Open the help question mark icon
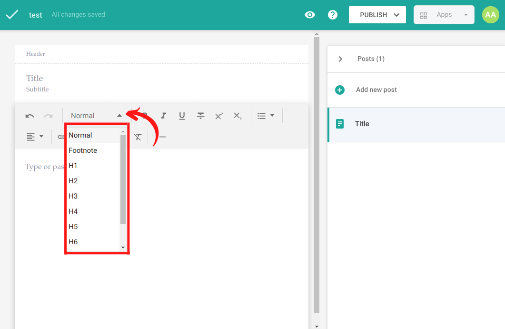Image resolution: width=505 pixels, height=329 pixels. pos(333,15)
